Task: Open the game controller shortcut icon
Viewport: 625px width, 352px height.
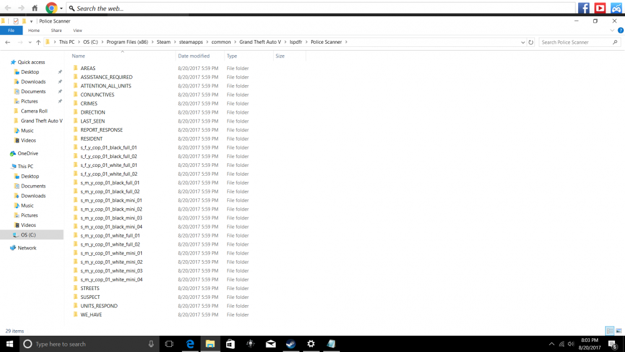Action: click(x=616, y=8)
